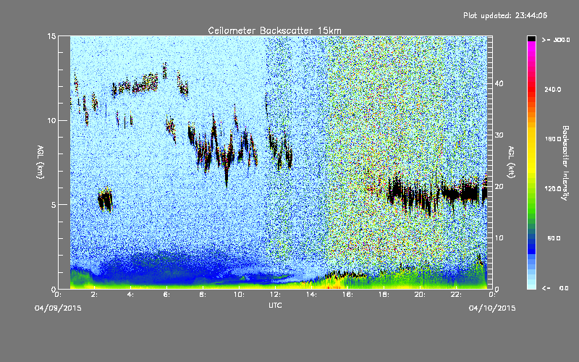Viewport: 579px width, 362px height.
Task: Click the 4: hour tick label
Action: pyautogui.click(x=131, y=295)
